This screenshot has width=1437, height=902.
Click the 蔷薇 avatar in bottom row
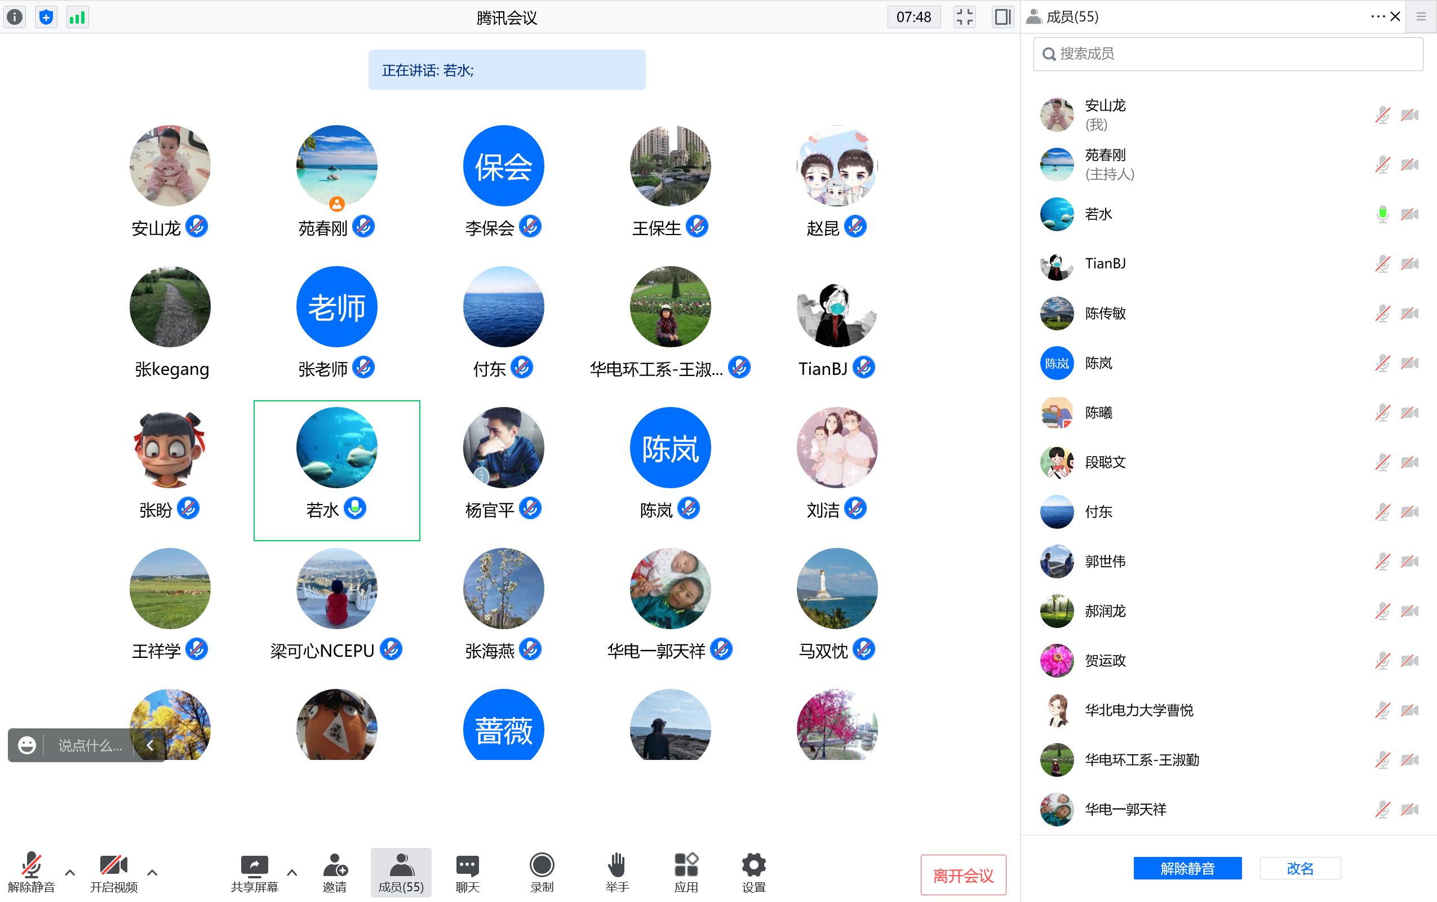click(x=503, y=724)
